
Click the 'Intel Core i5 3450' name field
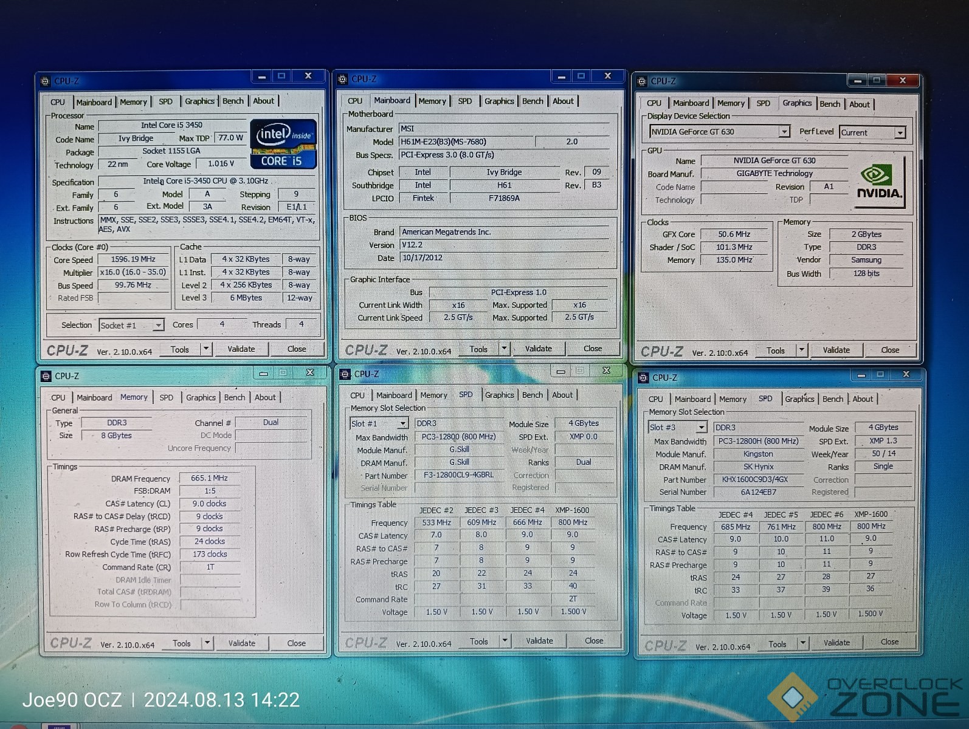pos(172,126)
